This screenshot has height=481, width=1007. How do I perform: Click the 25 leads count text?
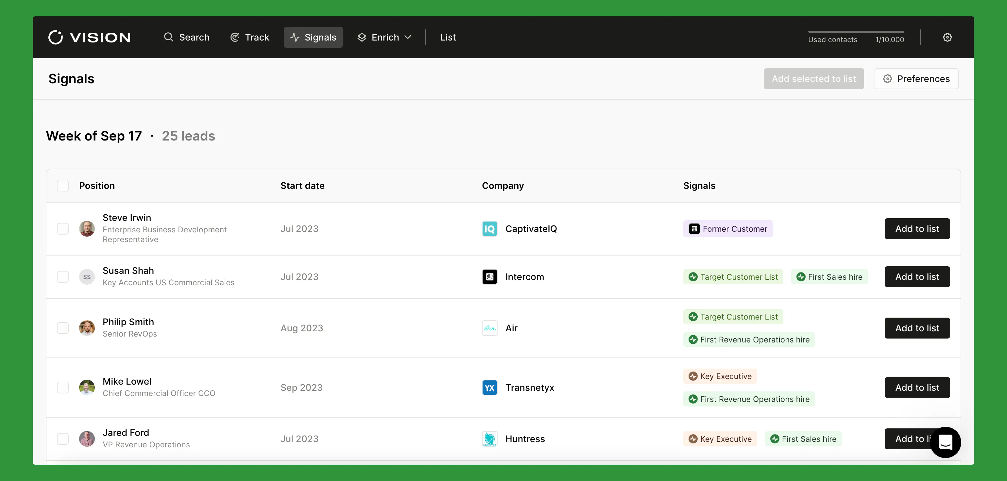click(x=188, y=136)
